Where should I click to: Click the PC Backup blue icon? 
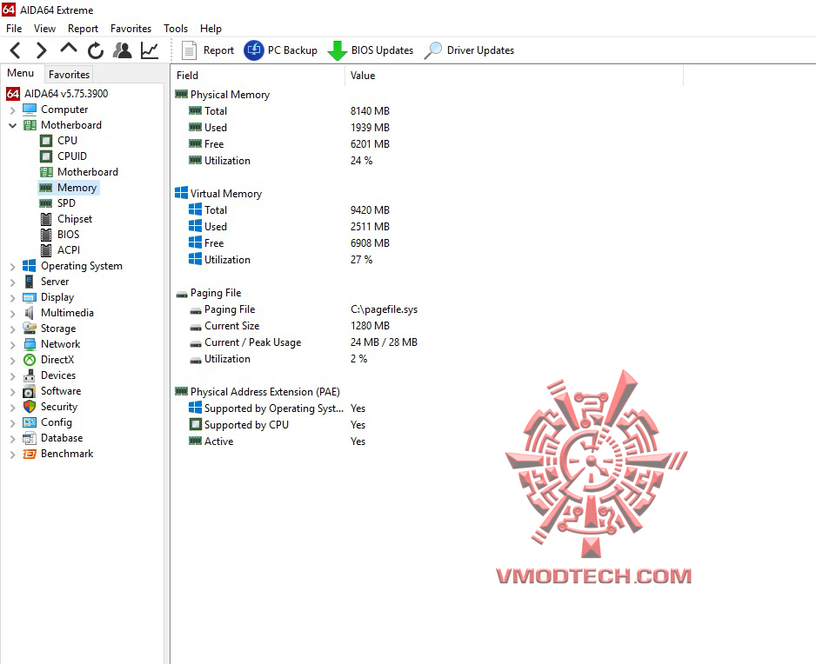pyautogui.click(x=254, y=50)
